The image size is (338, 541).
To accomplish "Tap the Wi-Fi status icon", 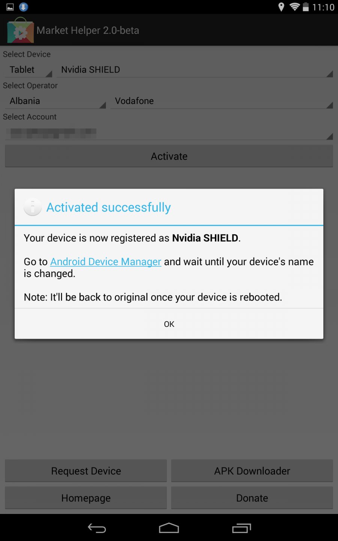I will click(295, 7).
